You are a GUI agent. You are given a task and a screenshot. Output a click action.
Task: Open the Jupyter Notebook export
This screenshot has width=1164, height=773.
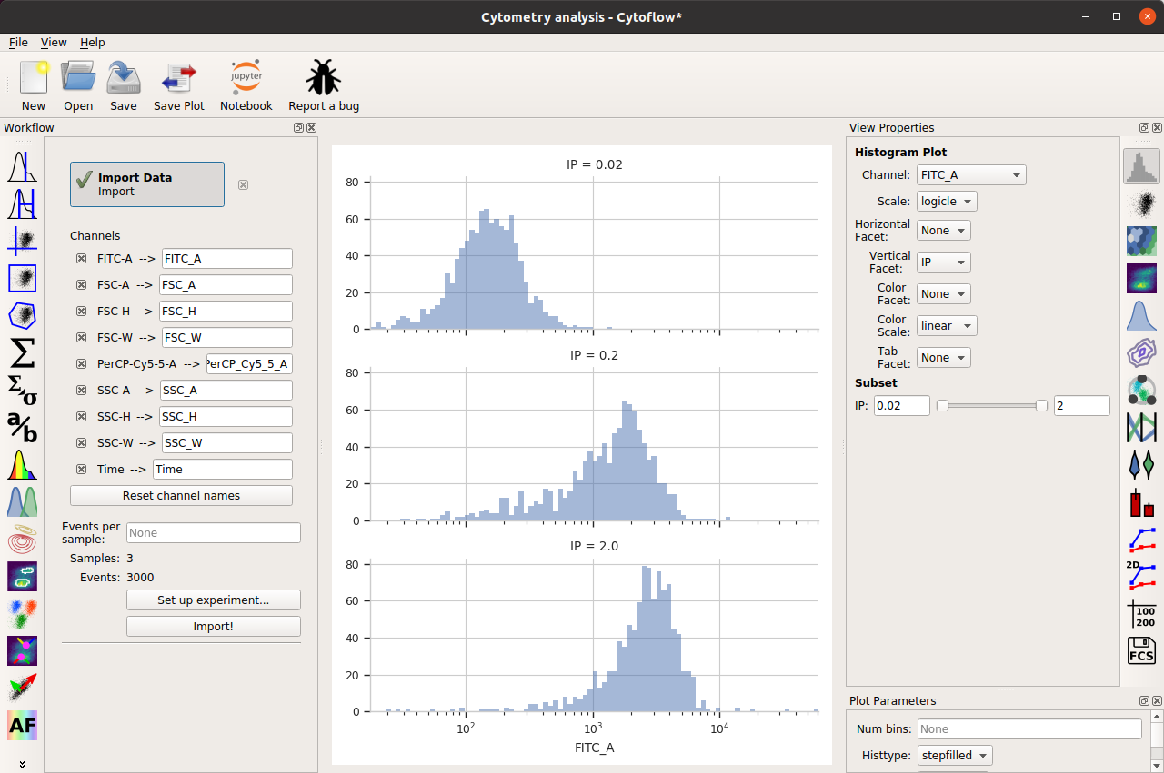coord(246,86)
